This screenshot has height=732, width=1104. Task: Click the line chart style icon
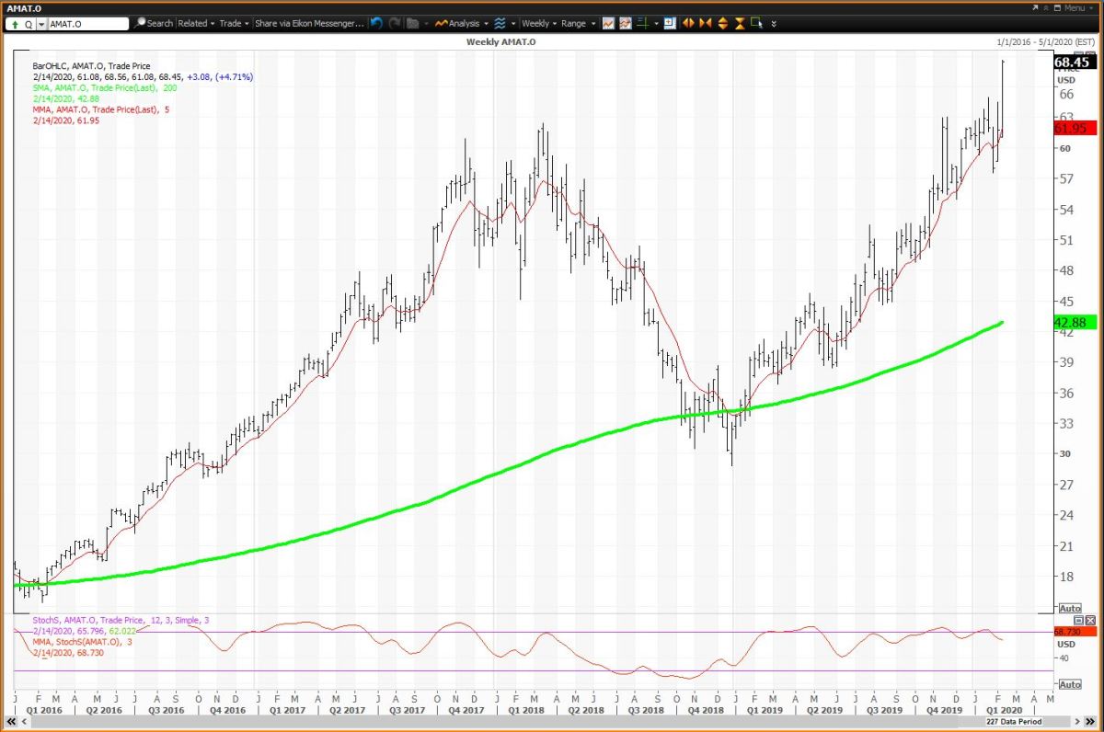[609, 23]
